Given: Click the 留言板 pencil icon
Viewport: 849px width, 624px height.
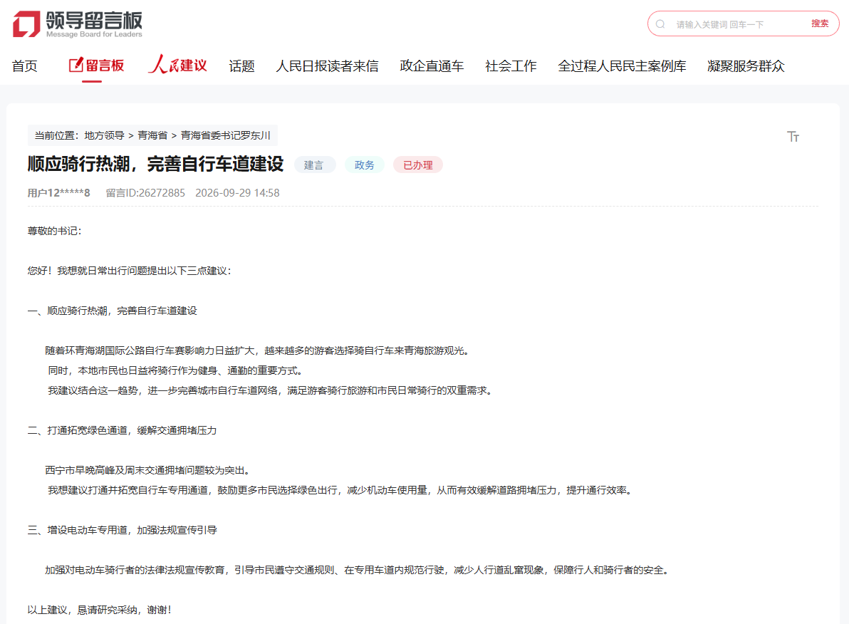Looking at the screenshot, I should pos(75,65).
